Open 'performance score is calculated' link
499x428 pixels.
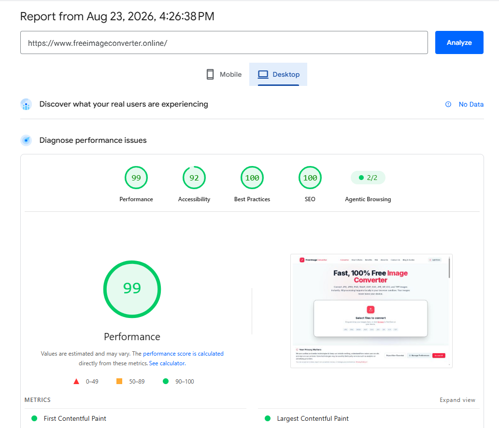183,354
